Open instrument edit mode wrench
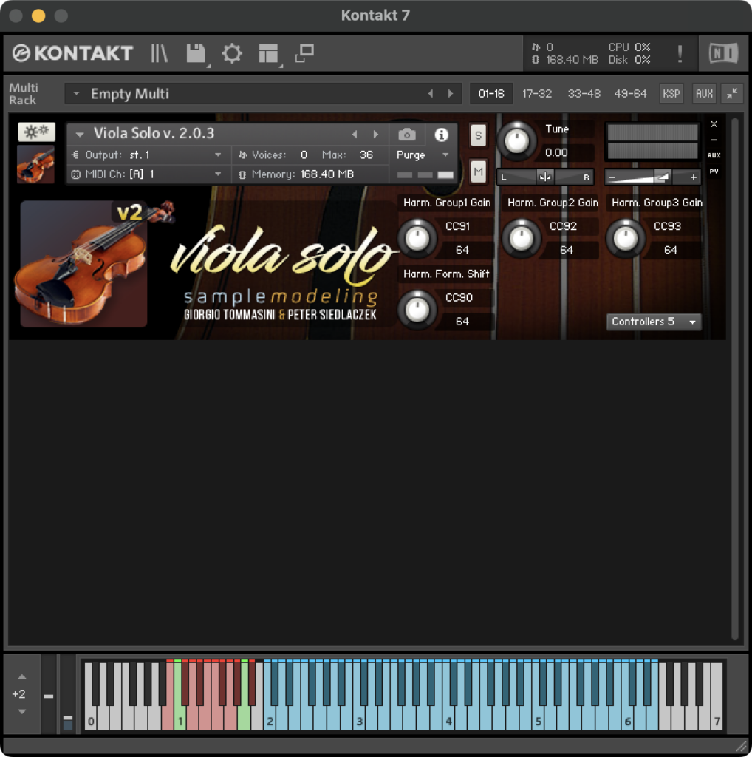The image size is (752, 757). [37, 132]
